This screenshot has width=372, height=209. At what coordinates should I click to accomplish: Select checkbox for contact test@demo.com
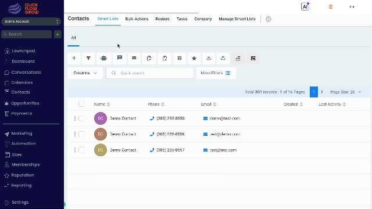[x=81, y=134]
